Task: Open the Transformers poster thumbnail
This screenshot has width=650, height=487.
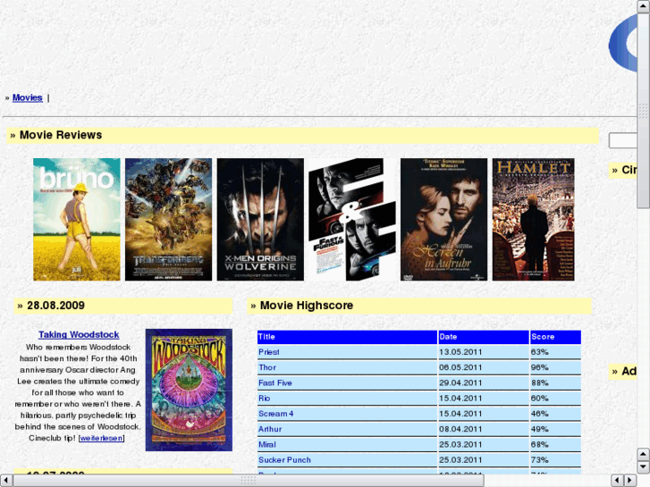Action: pos(168,219)
